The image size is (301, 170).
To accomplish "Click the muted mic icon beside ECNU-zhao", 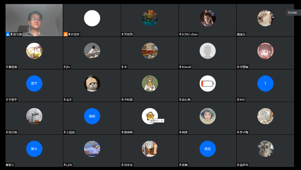I will [180, 34].
